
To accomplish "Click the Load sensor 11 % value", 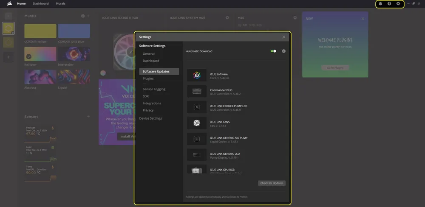I will coord(29,153).
